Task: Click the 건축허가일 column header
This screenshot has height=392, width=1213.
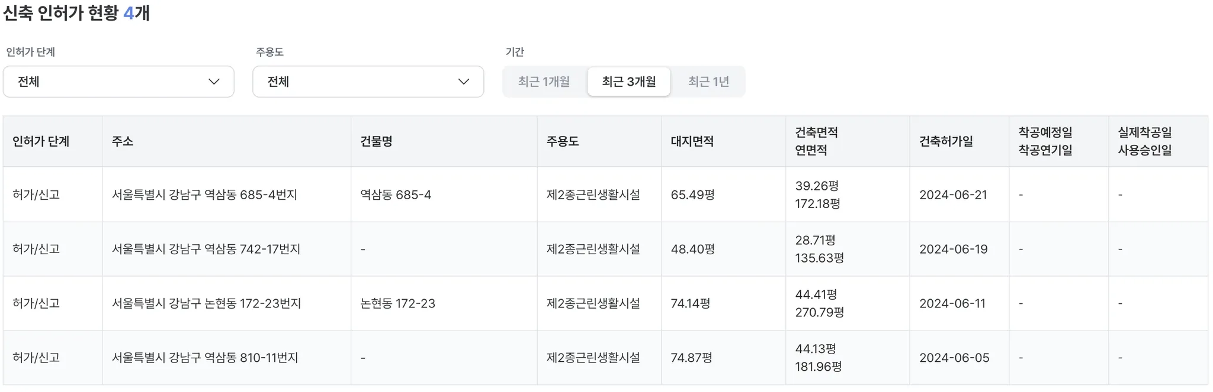Action: coord(946,141)
